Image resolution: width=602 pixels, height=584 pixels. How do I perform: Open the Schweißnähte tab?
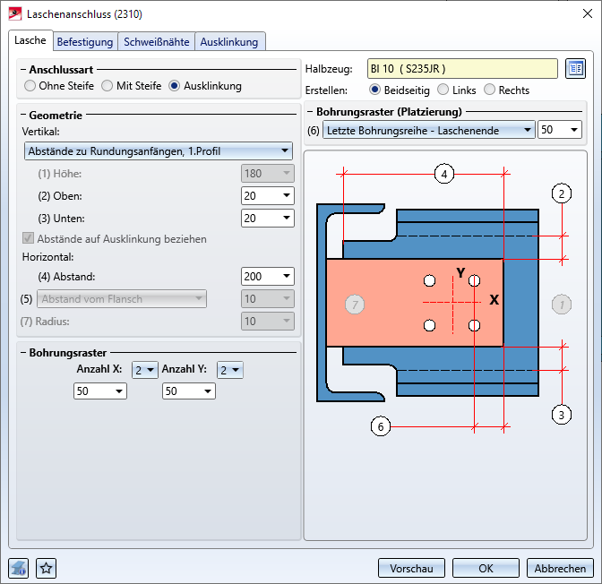157,41
